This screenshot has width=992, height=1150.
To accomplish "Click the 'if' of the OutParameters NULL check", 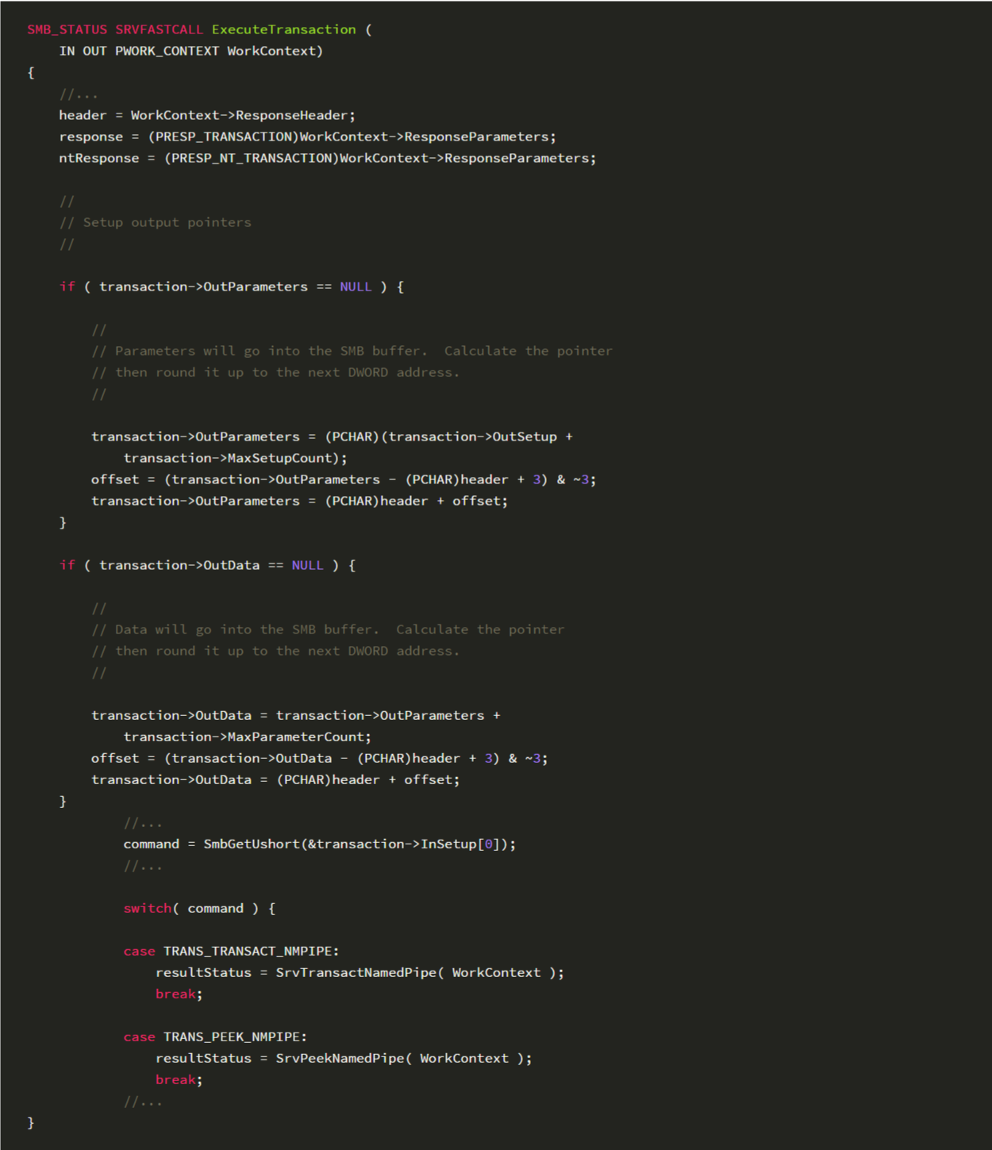I will 67,287.
